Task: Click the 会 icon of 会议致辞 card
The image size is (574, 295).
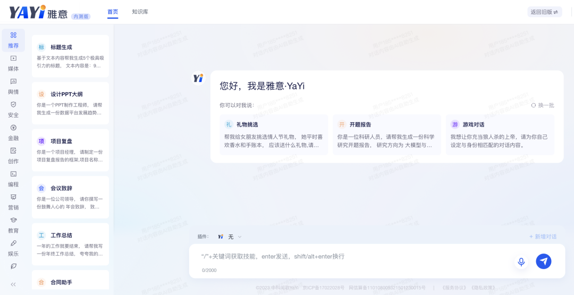Action: point(41,188)
